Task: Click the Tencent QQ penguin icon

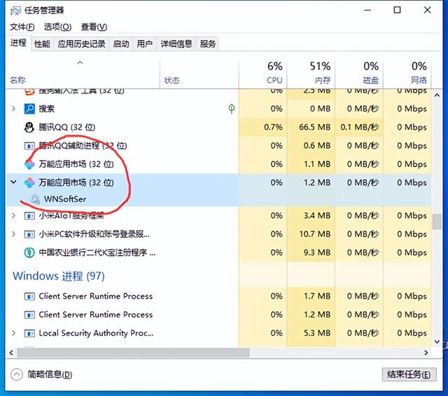Action: click(29, 127)
